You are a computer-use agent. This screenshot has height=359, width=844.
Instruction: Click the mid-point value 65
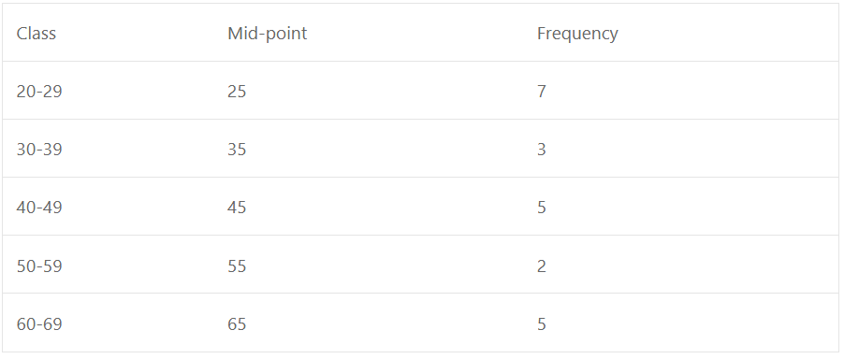coord(237,324)
